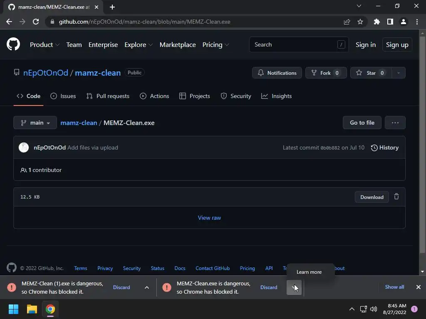Image resolution: width=426 pixels, height=319 pixels.
Task: Open History of commits
Action: [x=385, y=147]
